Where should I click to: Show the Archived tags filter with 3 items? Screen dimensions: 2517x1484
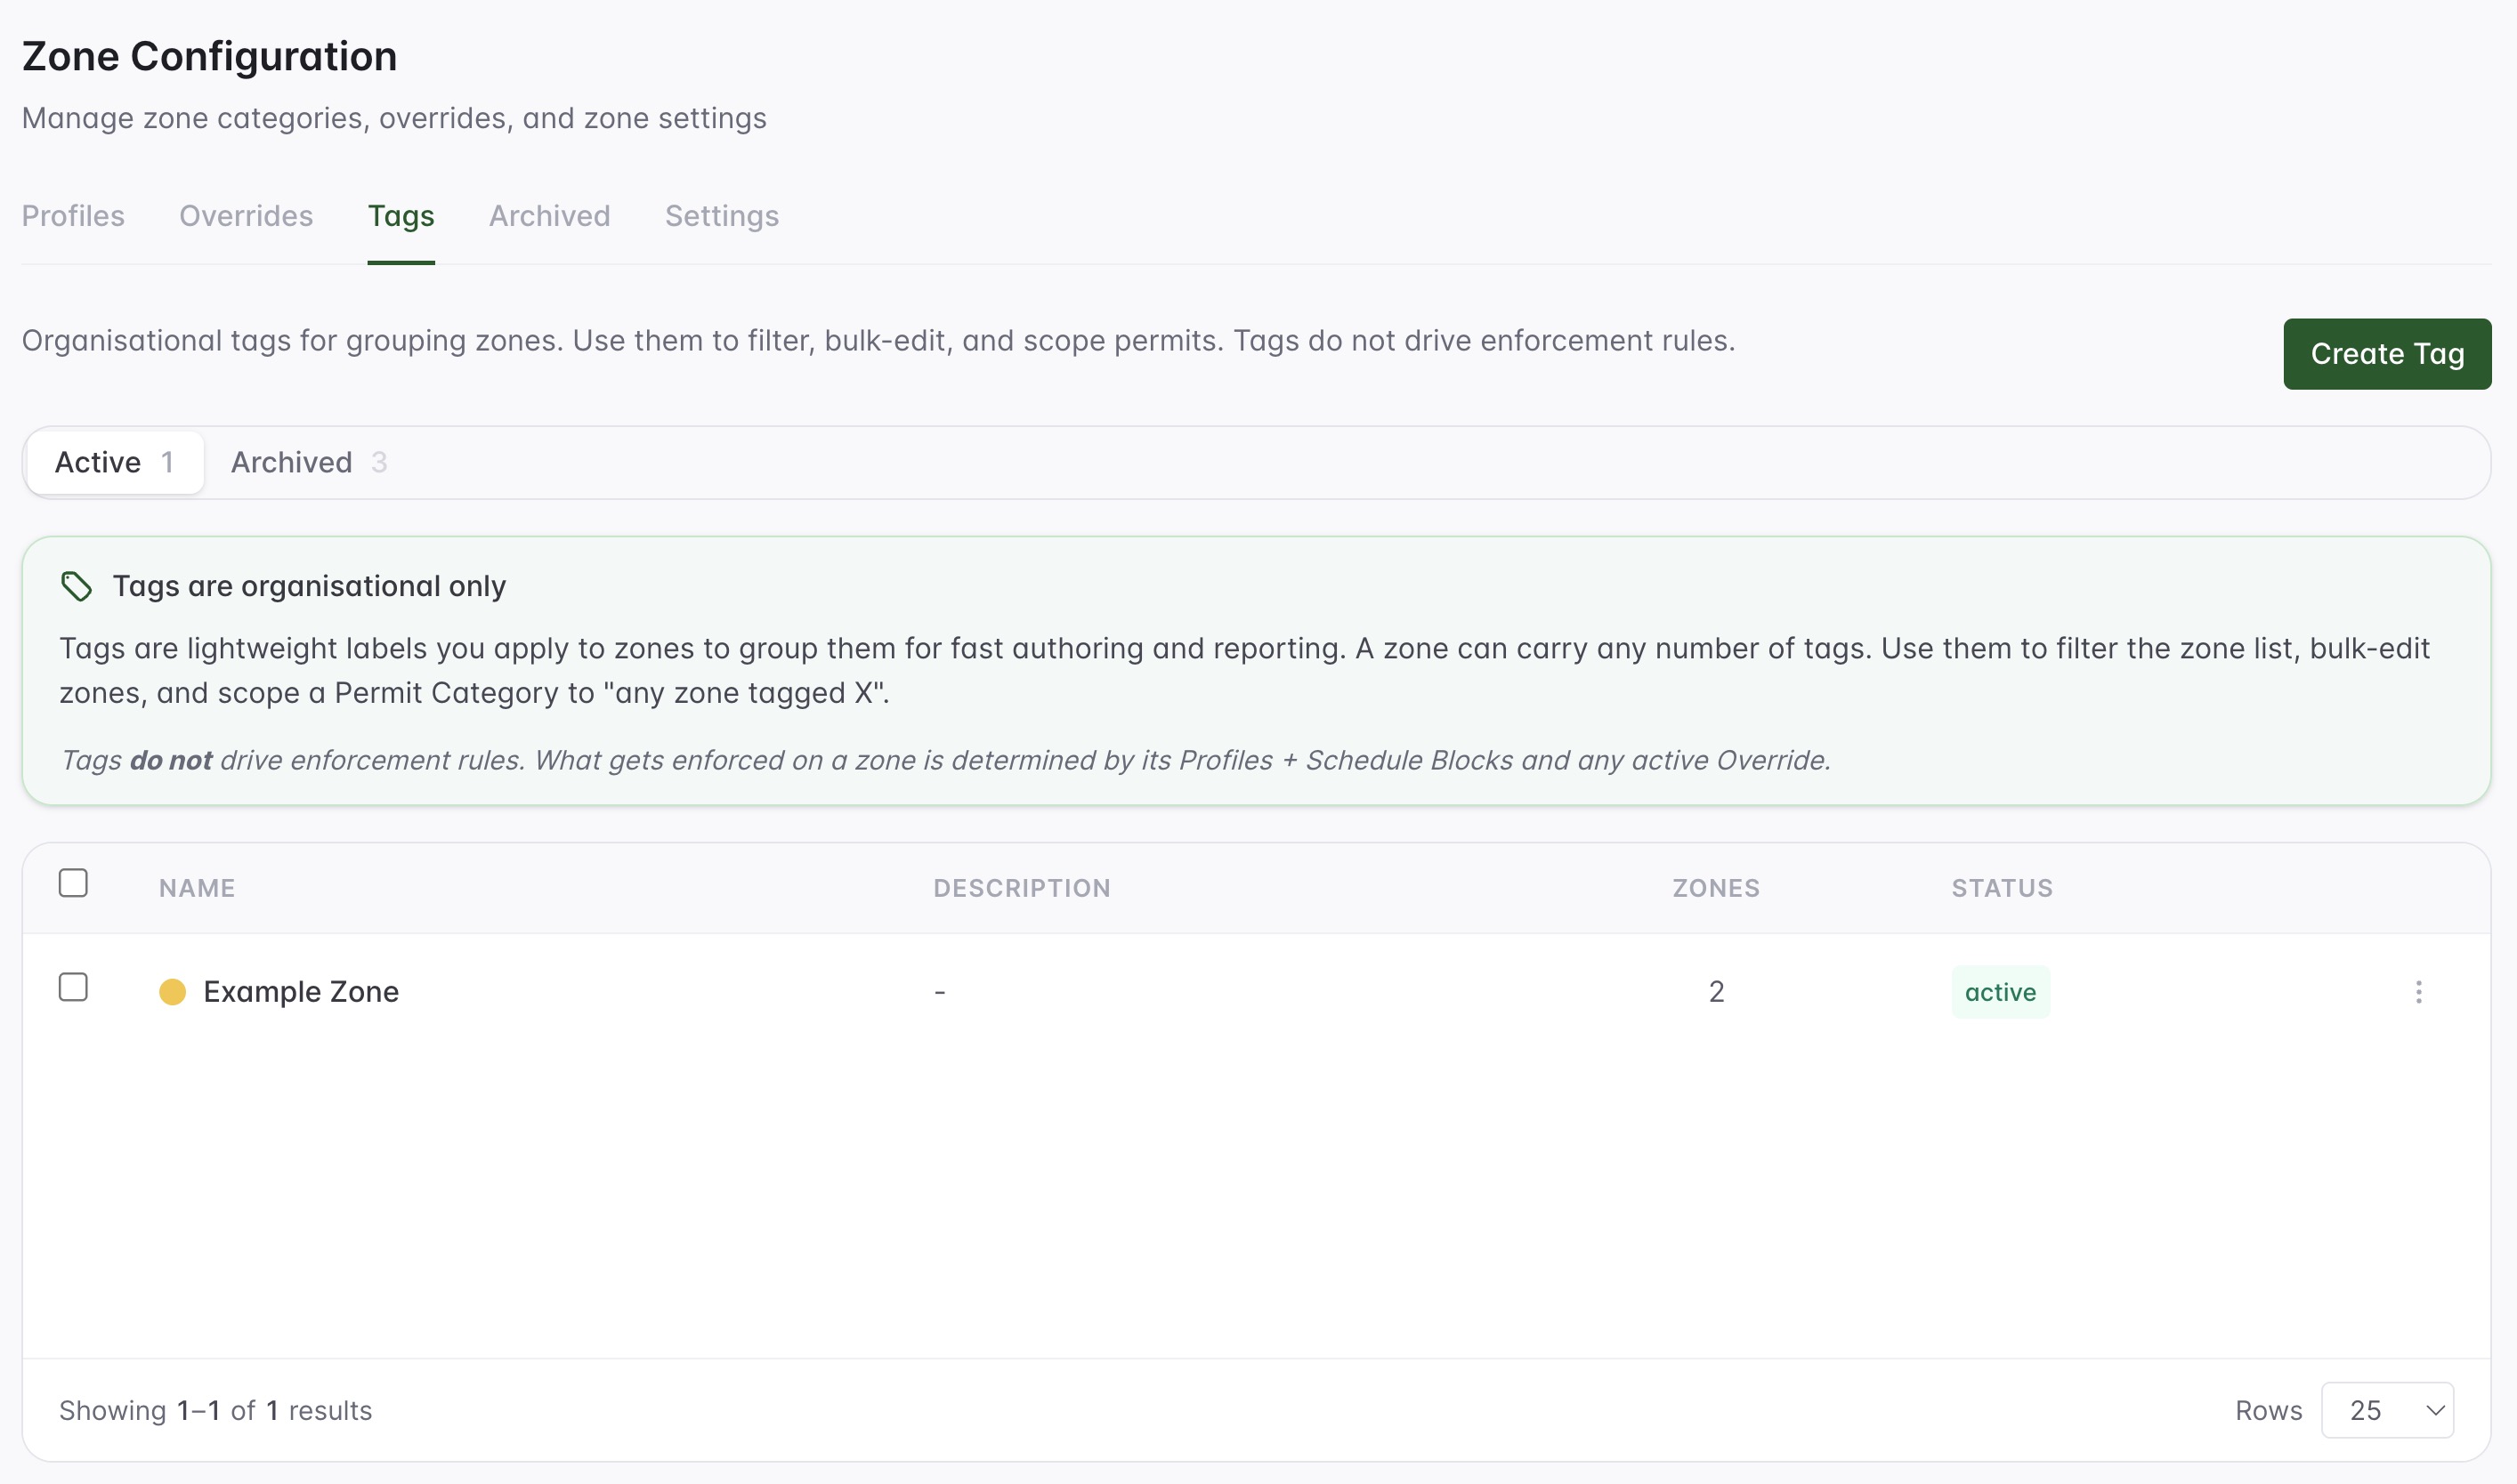(308, 462)
